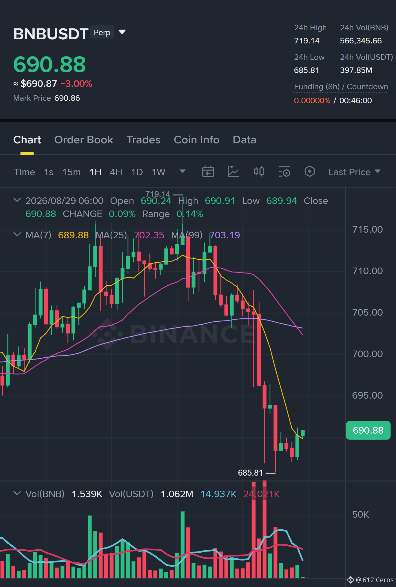Click the 690.88 current price label on axis
This screenshot has height=587, width=396.
coord(368,430)
